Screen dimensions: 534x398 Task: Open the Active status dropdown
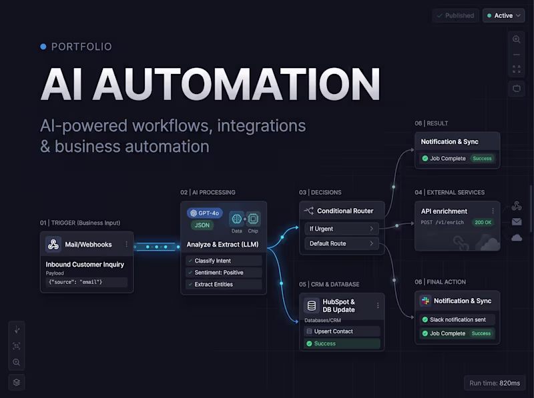pos(503,15)
